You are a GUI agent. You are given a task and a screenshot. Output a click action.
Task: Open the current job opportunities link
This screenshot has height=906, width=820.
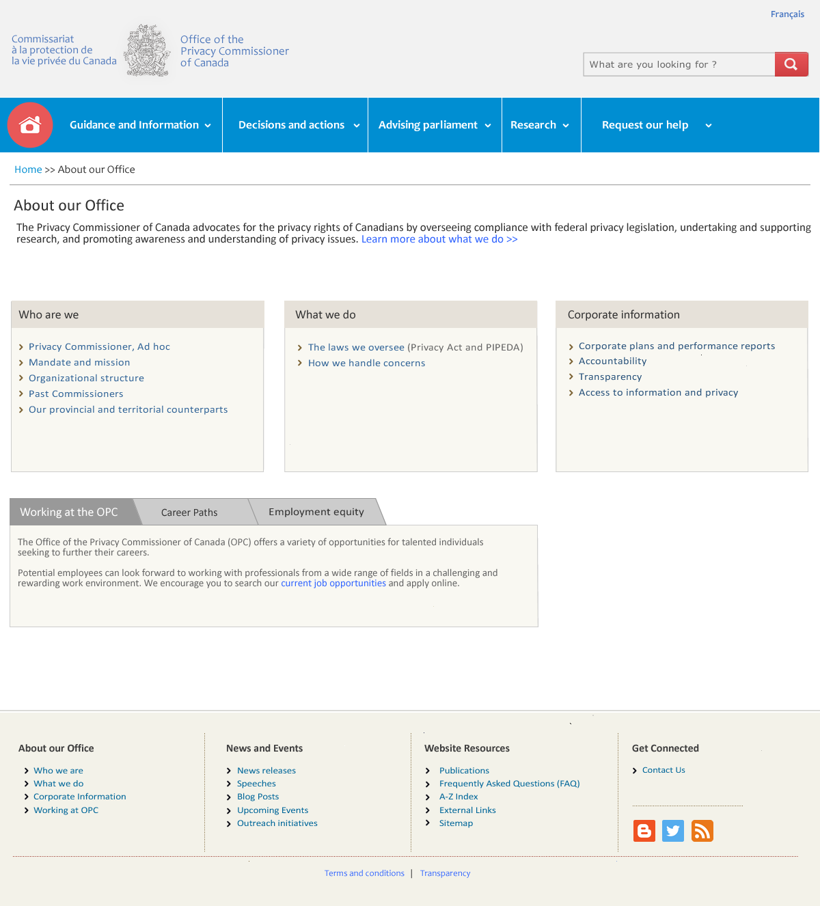click(x=333, y=584)
